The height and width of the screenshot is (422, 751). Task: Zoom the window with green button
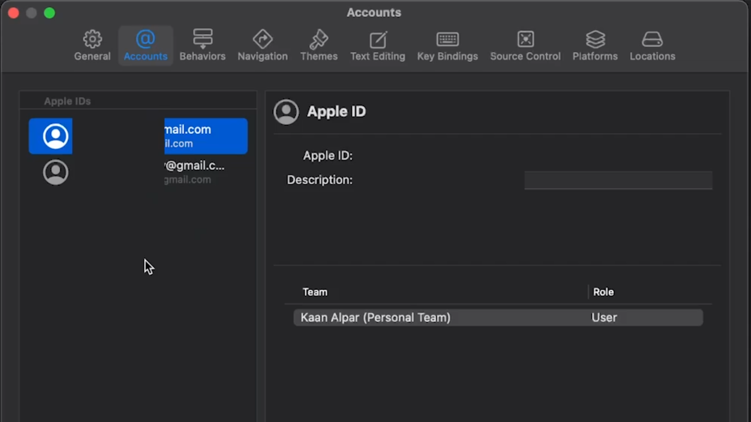coord(49,13)
